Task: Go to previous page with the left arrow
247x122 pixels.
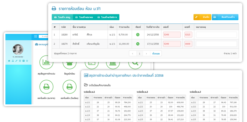Action: coord(132,54)
